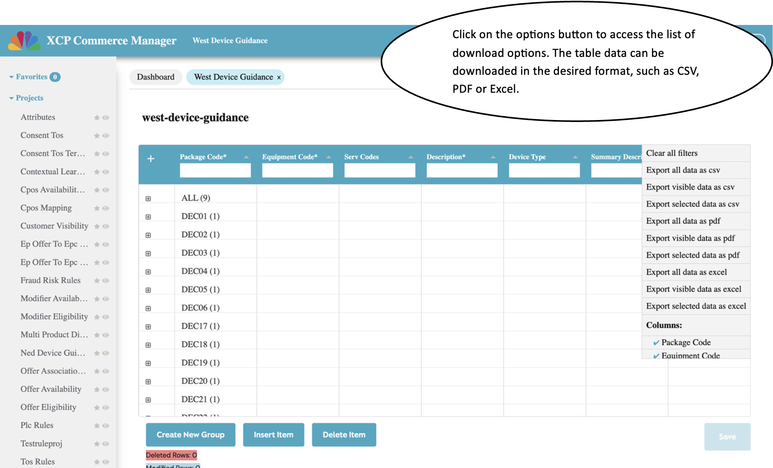Expand the DEC21 (1) group row
The image size is (773, 468).
[x=148, y=400]
